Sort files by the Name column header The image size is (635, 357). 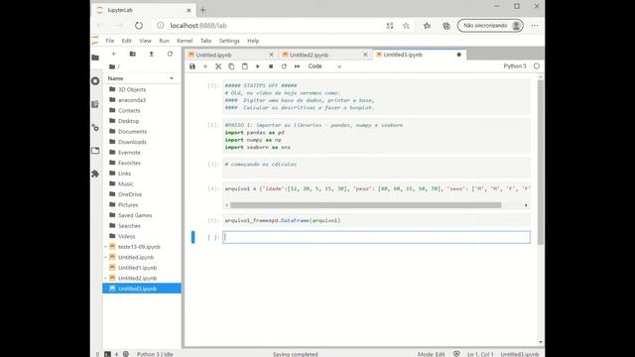coord(141,78)
